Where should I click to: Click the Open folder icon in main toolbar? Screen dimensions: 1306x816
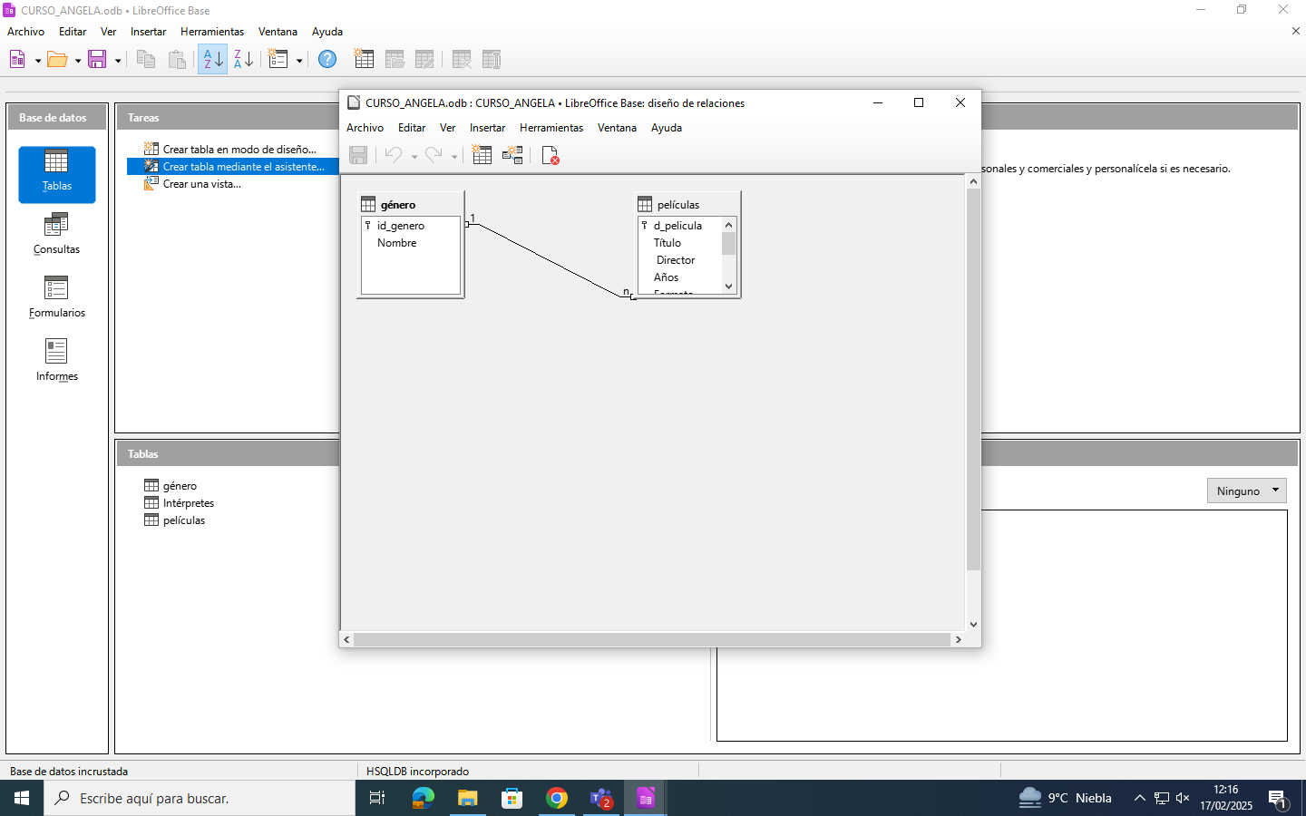[x=57, y=60]
